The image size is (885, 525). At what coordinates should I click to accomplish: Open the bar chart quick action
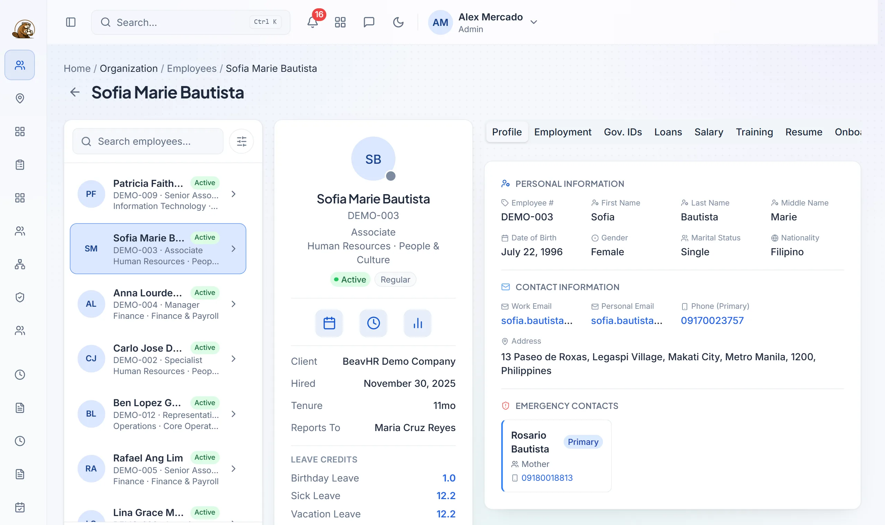click(418, 323)
